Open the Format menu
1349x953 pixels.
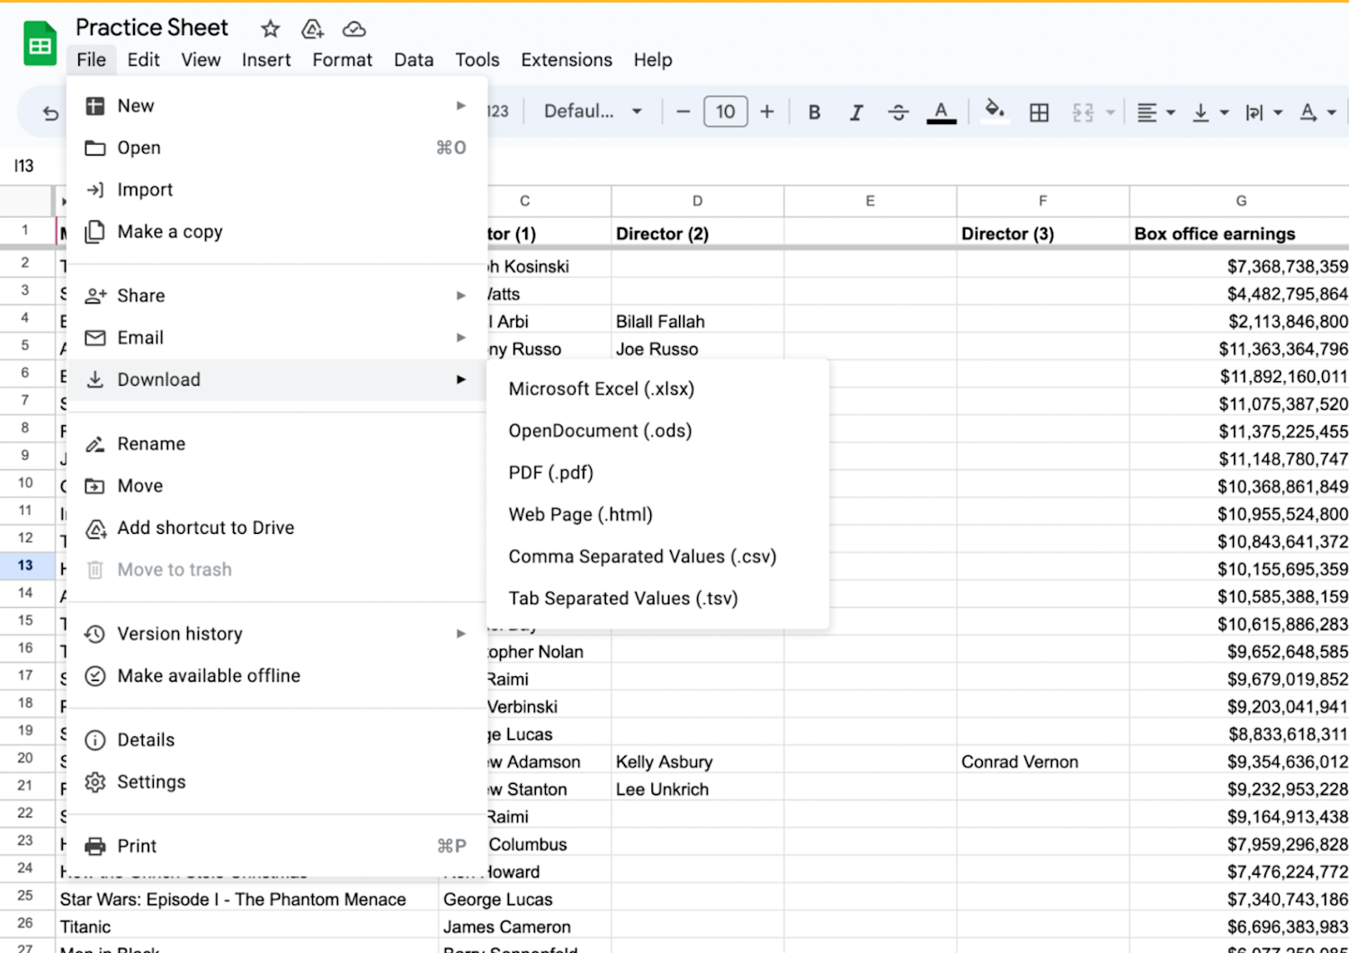coord(342,59)
